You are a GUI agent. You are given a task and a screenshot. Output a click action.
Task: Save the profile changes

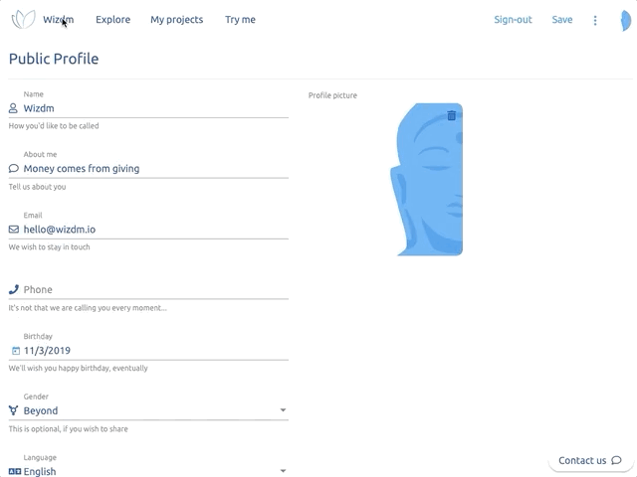click(x=562, y=20)
